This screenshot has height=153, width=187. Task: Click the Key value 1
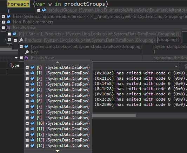pos(154,52)
